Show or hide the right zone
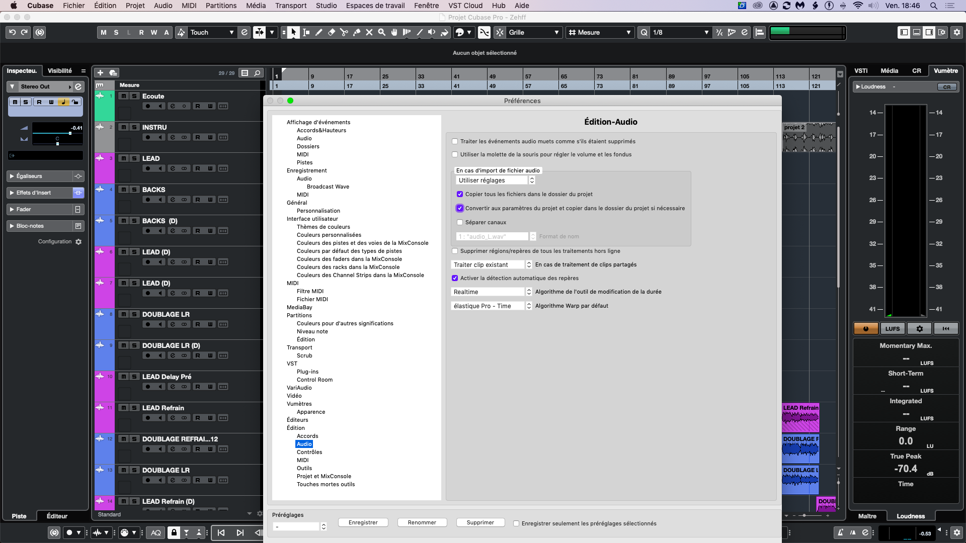The height and width of the screenshot is (543, 966). click(929, 32)
